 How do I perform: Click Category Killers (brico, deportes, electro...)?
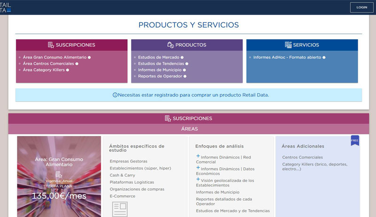tap(315, 166)
